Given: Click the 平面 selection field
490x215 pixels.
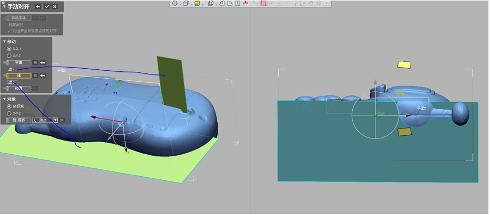Looking at the screenshot, I should (19, 62).
